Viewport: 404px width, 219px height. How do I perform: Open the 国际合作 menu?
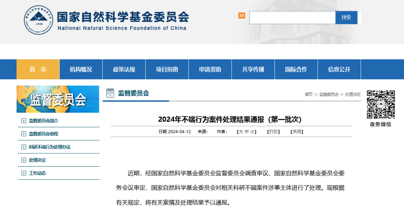pos(296,69)
